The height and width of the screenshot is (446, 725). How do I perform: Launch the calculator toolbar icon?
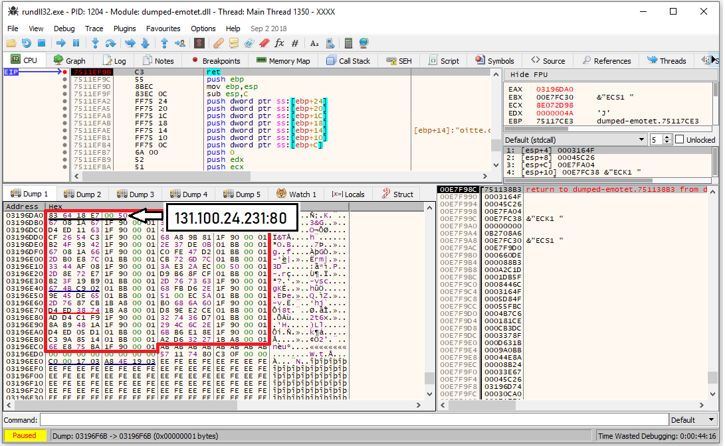tap(348, 43)
